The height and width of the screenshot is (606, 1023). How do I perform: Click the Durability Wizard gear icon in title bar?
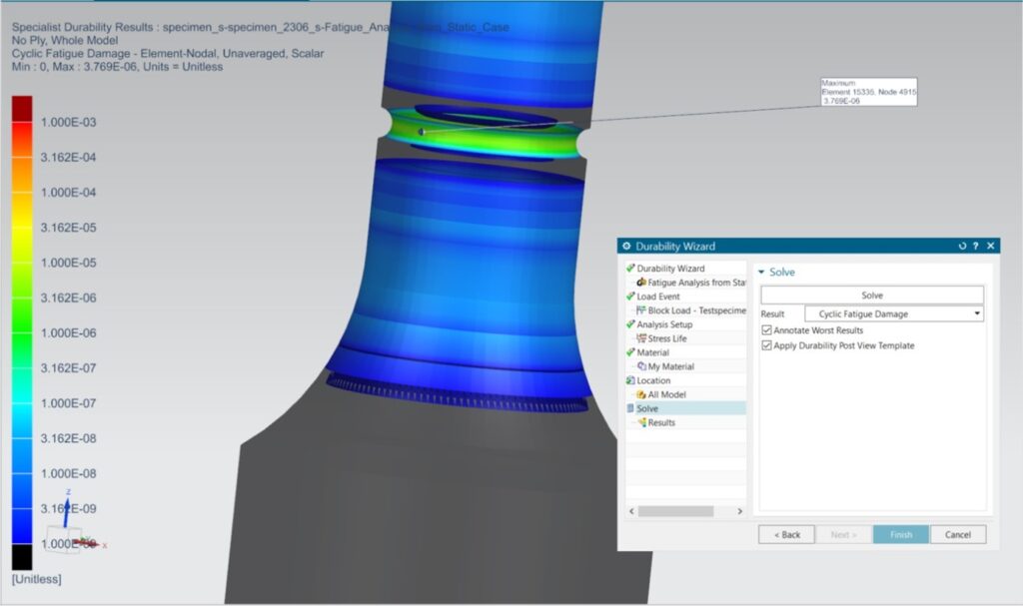(626, 247)
